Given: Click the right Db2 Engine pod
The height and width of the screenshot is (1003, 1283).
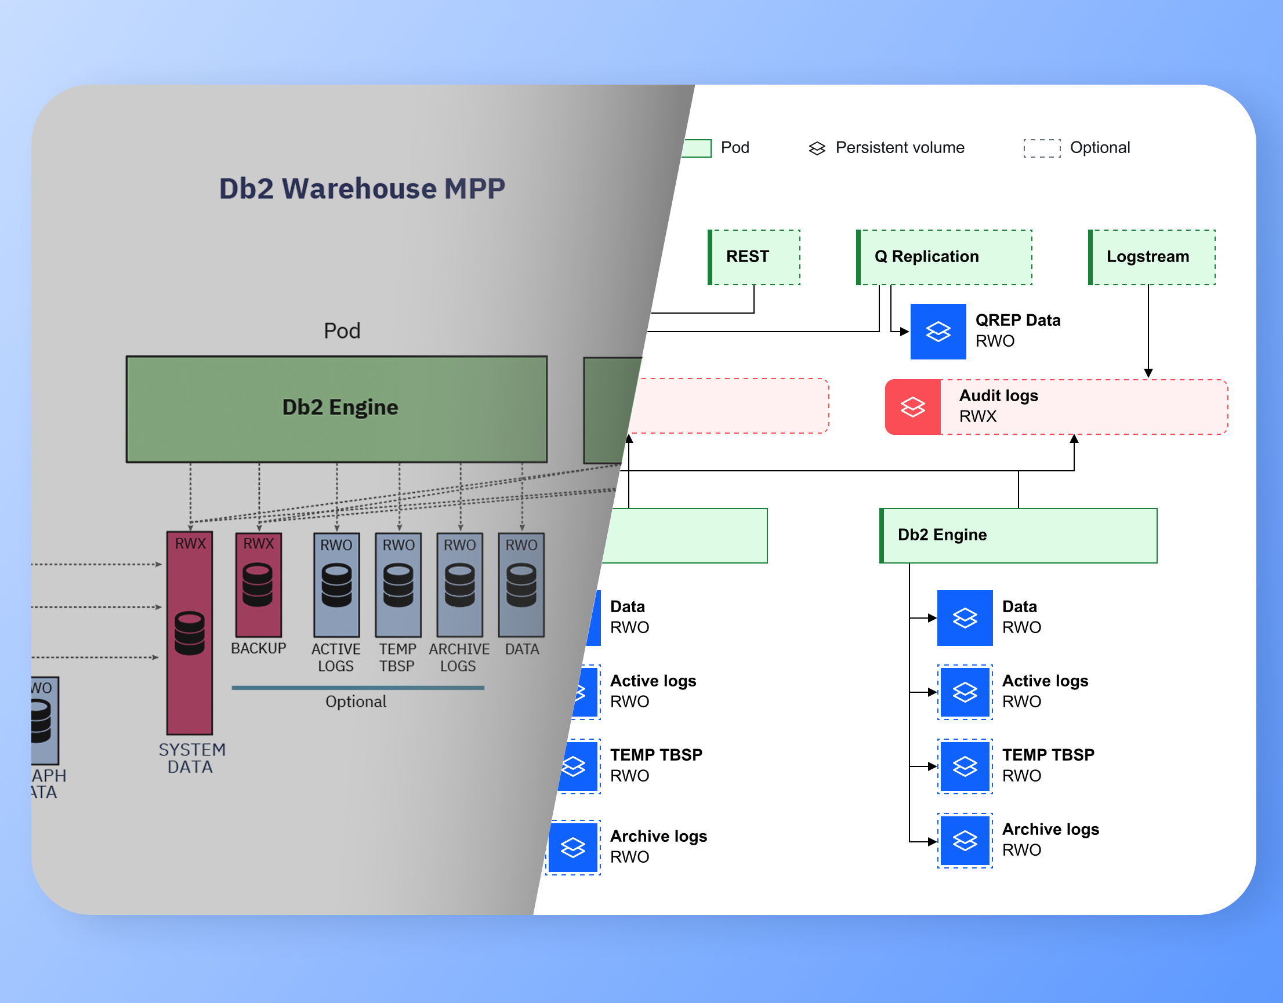Looking at the screenshot, I should pos(1017,535).
